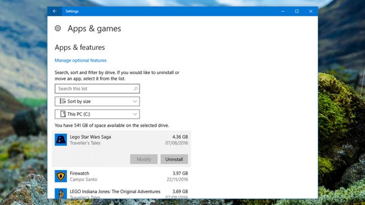Maximize the Settings window
The height and width of the screenshot is (205, 365).
[297, 11]
